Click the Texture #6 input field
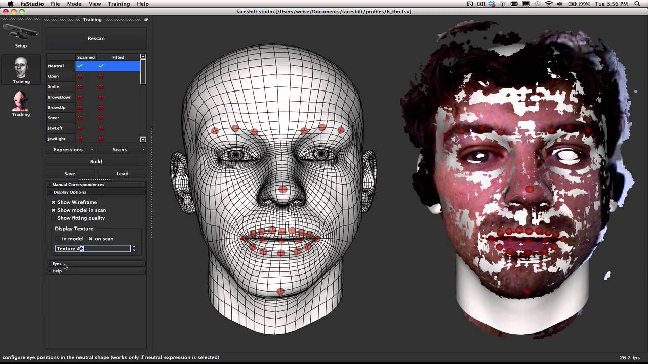 (93, 249)
